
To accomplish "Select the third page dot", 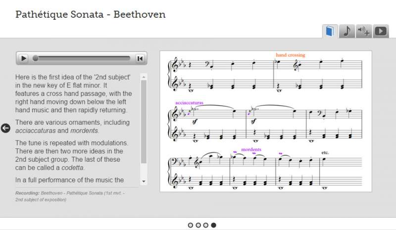I will [206, 225].
